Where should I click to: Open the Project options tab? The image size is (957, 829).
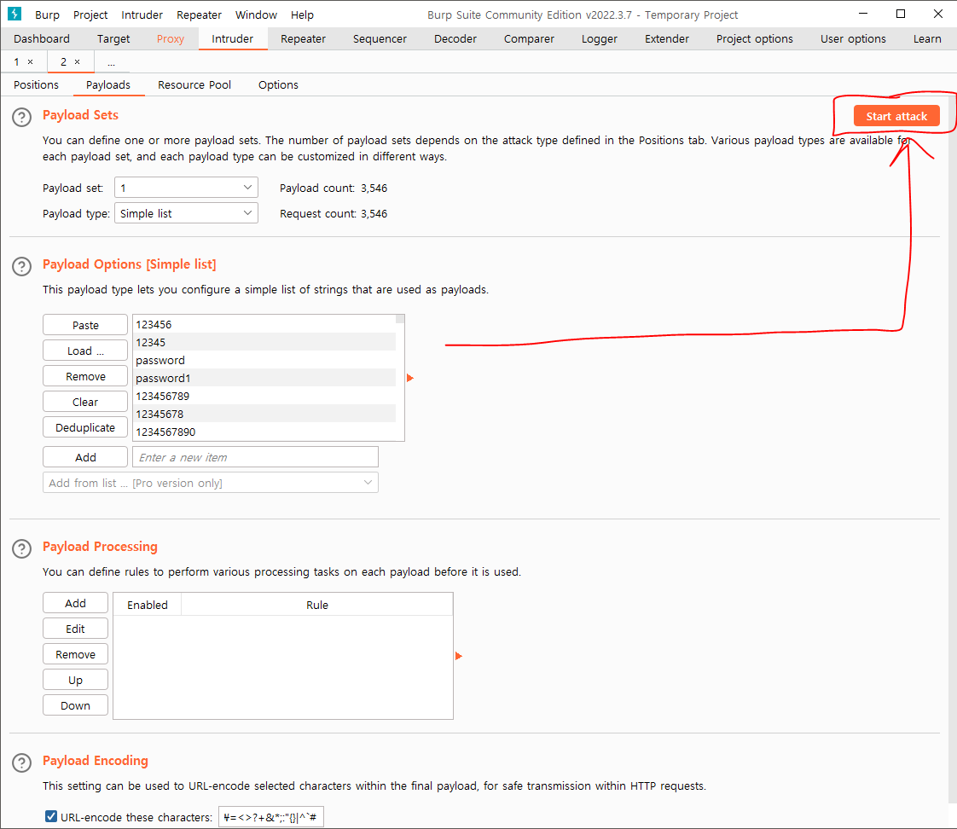click(754, 38)
